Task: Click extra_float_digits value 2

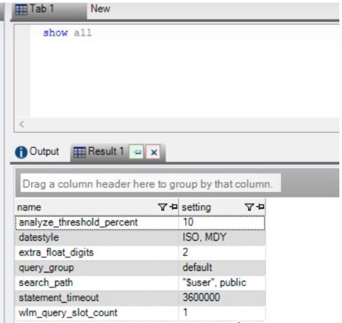Action: coord(222,253)
